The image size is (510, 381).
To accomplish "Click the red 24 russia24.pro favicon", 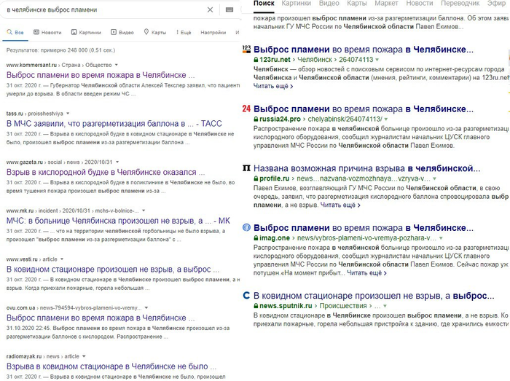I will click(246, 109).
